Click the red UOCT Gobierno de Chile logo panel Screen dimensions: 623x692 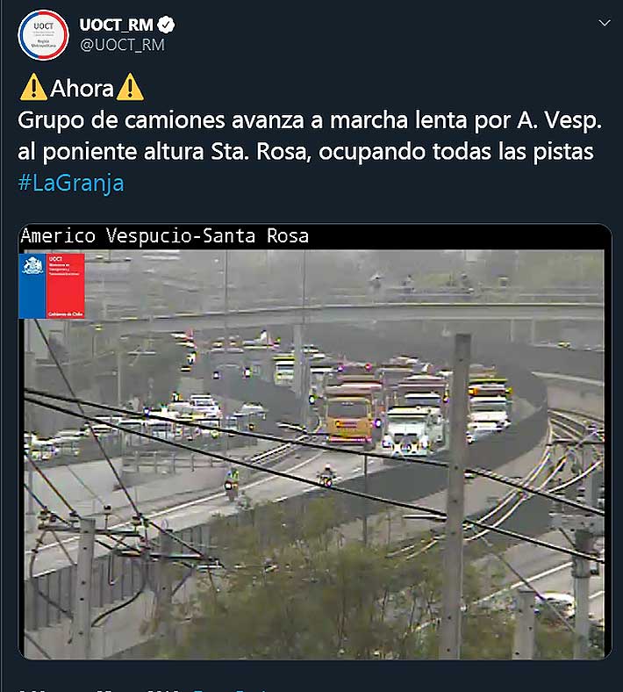point(66,285)
